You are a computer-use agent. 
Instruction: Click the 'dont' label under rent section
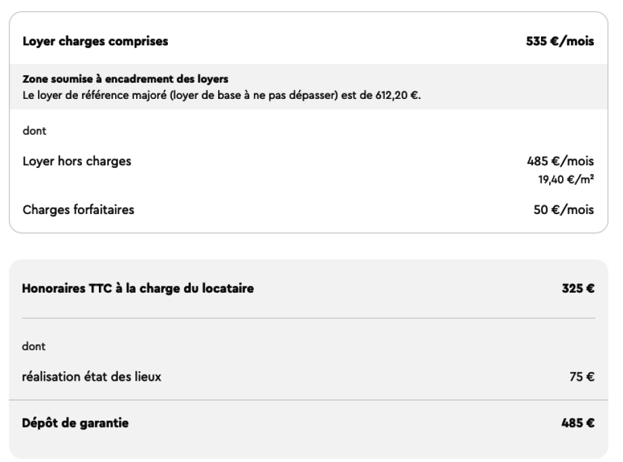[34, 131]
